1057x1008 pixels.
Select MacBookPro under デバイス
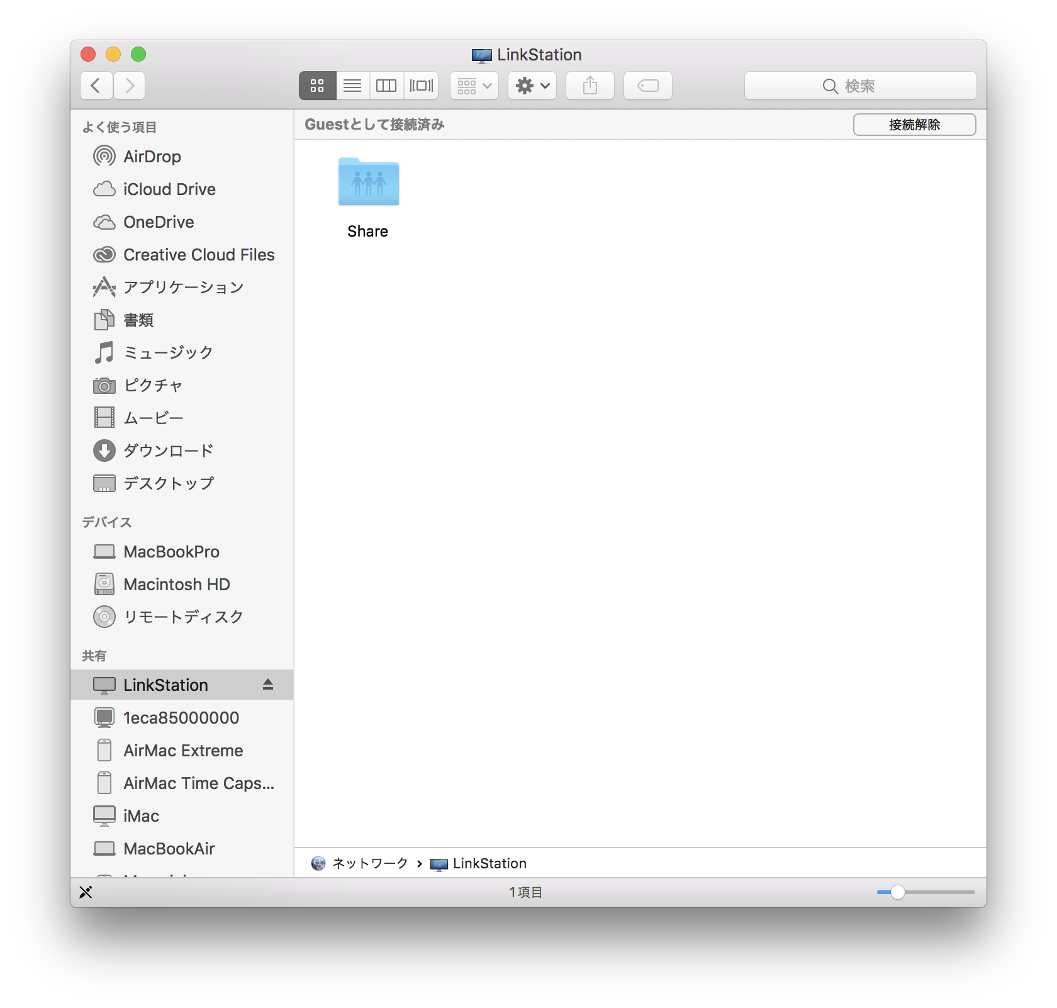point(182,551)
